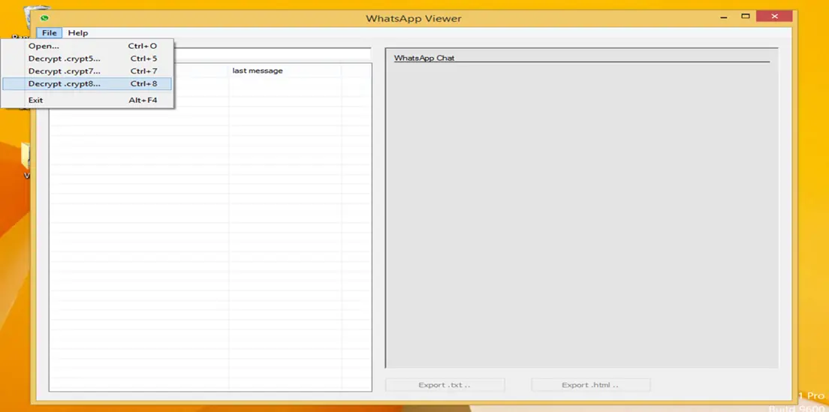
Task: Click the Export .html button
Action: [x=590, y=385]
